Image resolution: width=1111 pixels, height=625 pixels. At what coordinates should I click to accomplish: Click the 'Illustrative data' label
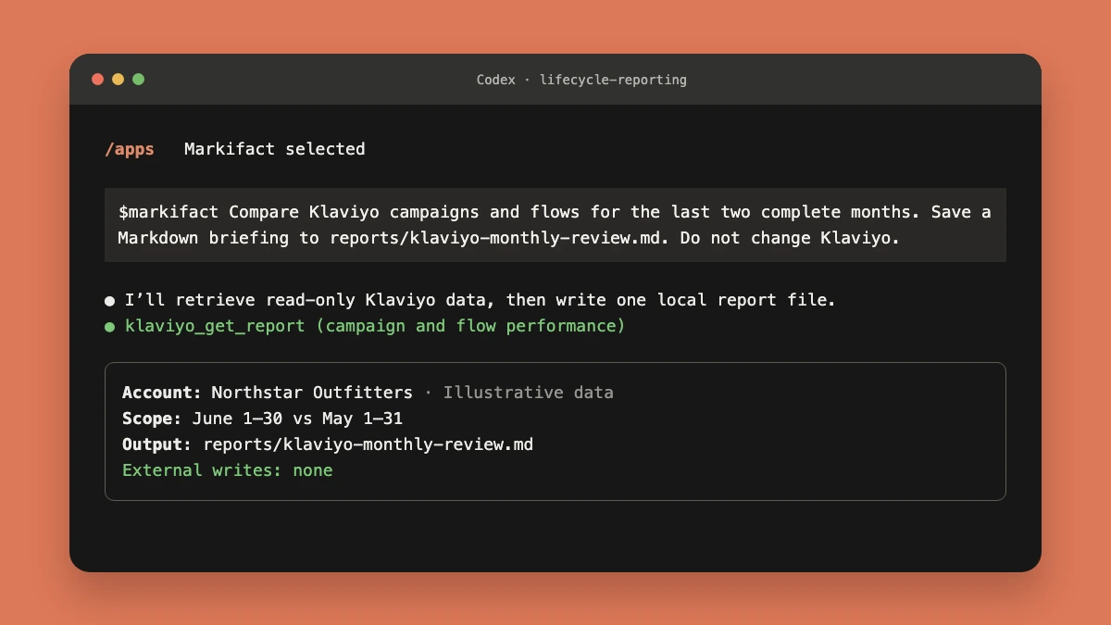(528, 393)
